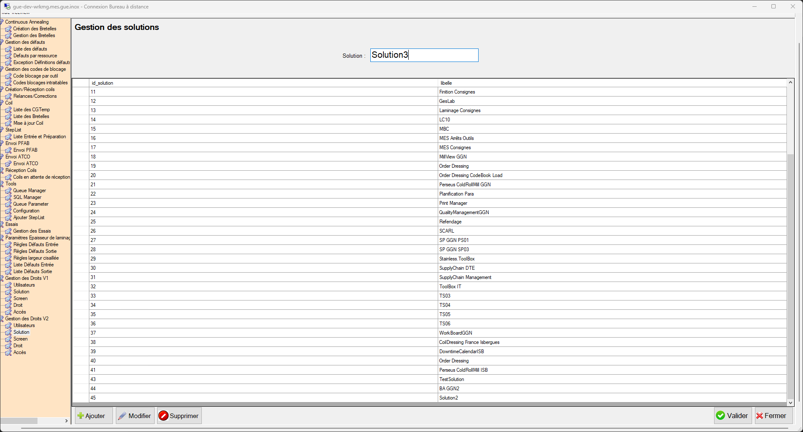Click the green plus Ajouter icon
This screenshot has height=432, width=803.
tap(80, 416)
